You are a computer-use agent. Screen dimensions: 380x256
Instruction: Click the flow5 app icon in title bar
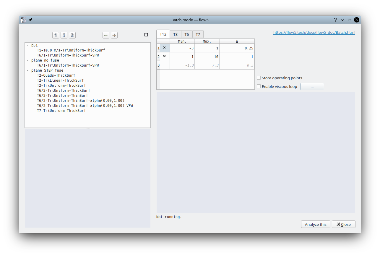(x=24, y=20)
